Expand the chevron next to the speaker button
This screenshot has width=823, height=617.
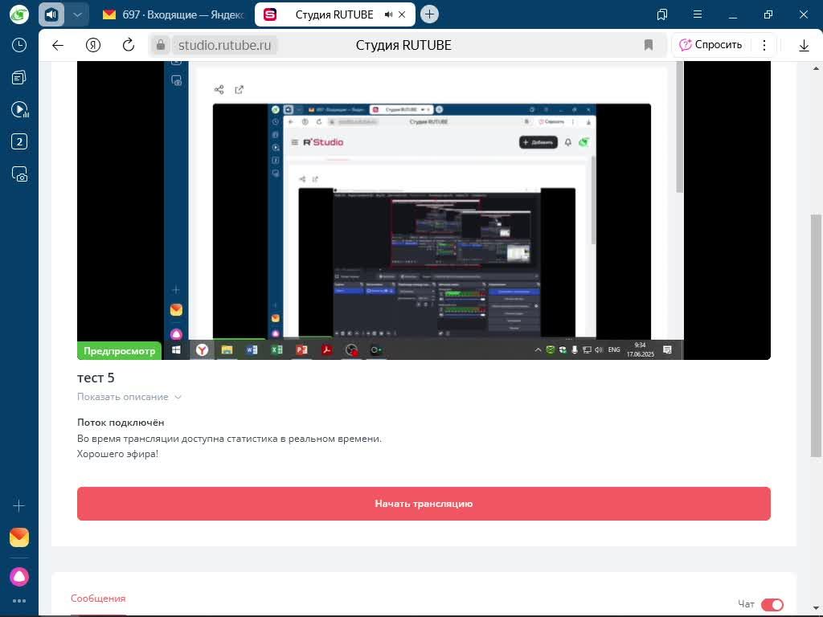(77, 14)
